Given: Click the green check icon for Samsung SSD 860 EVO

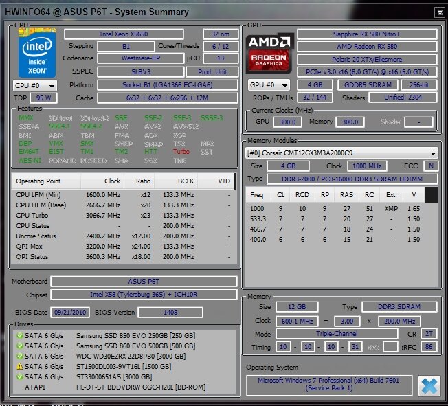Looking at the screenshot, I should [20, 346].
